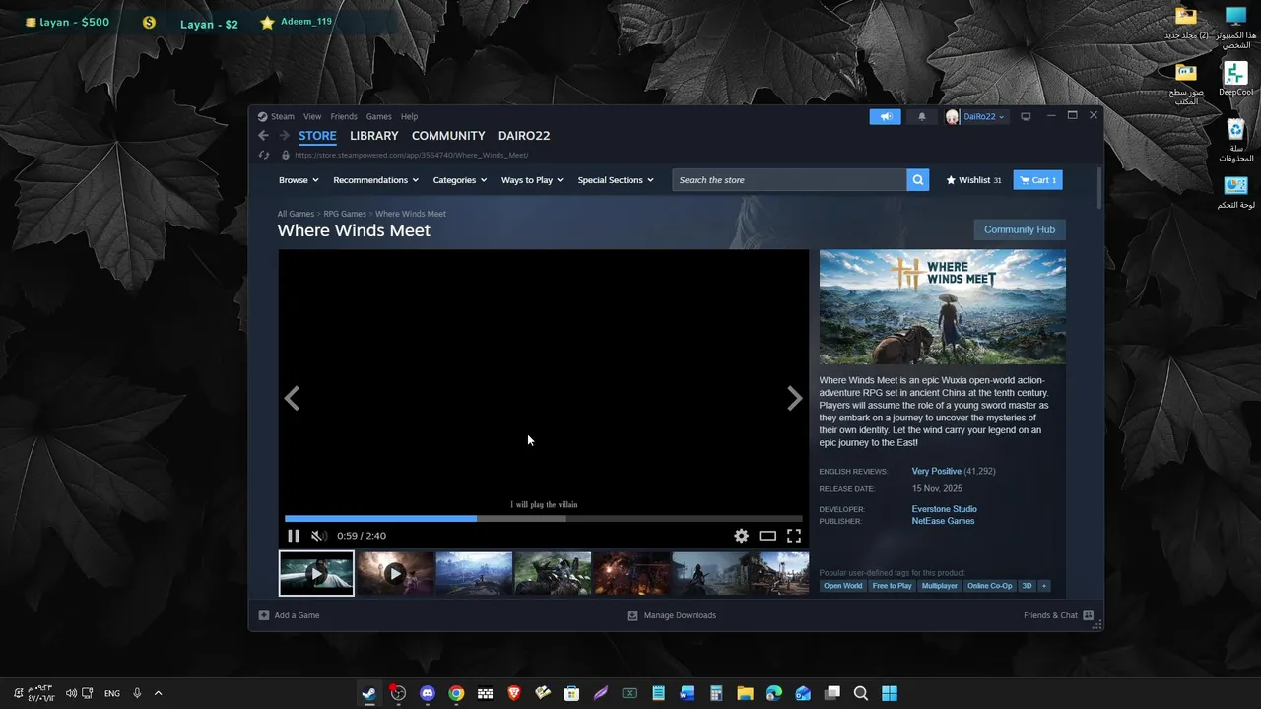
Task: Open the notifications bell in Steam
Action: (922, 116)
